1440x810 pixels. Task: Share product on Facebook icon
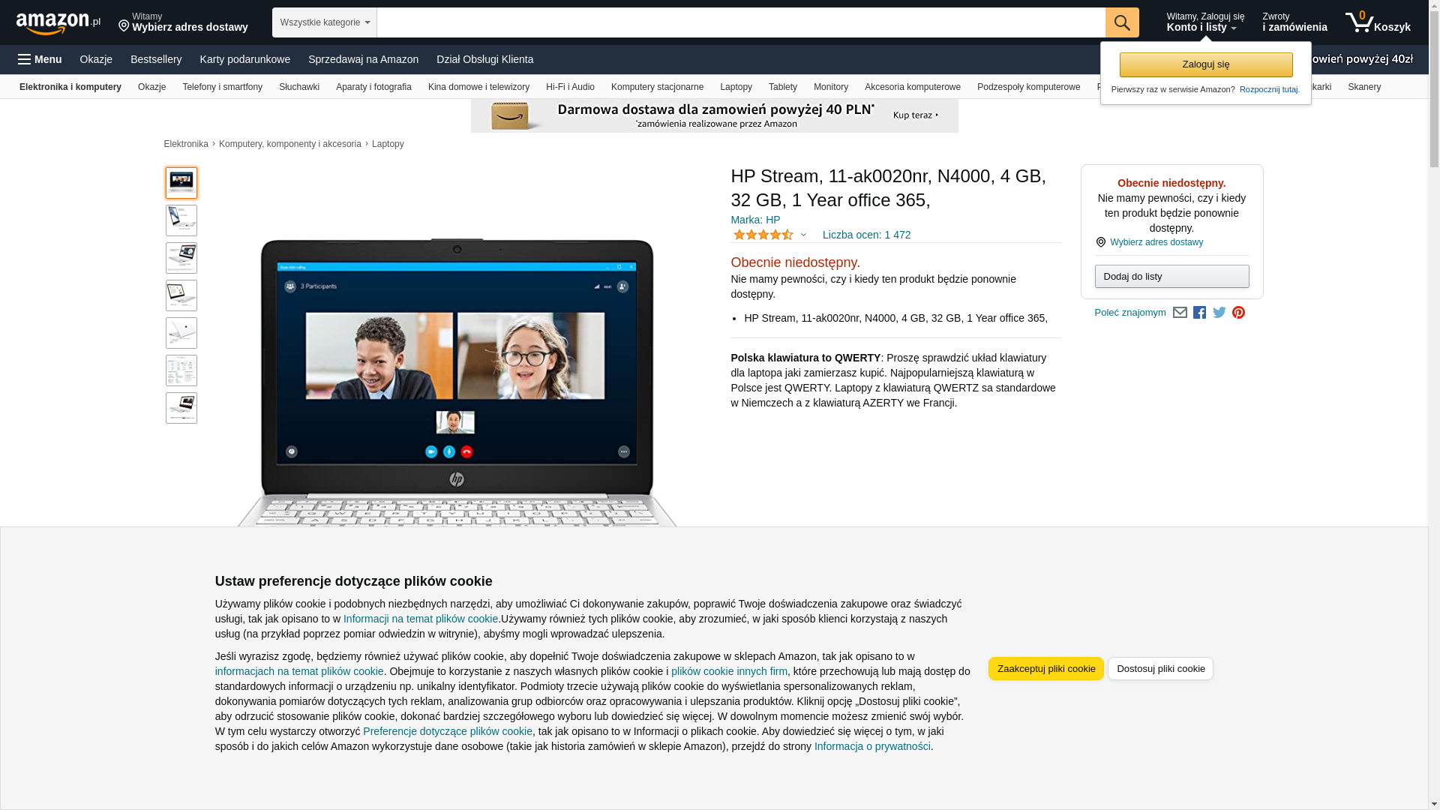[1199, 313]
